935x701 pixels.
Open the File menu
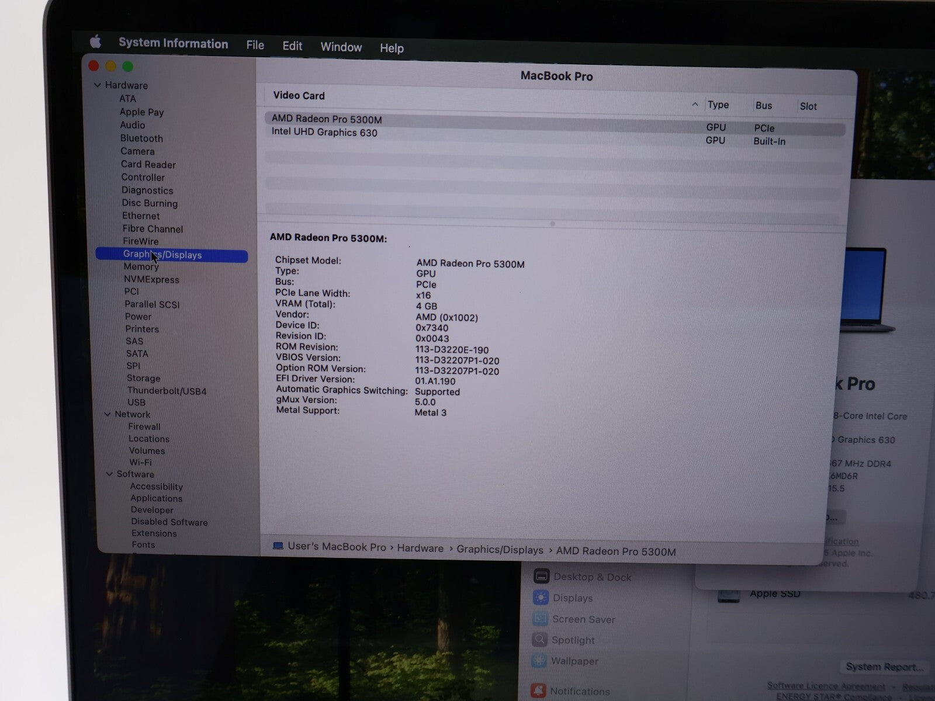(255, 45)
